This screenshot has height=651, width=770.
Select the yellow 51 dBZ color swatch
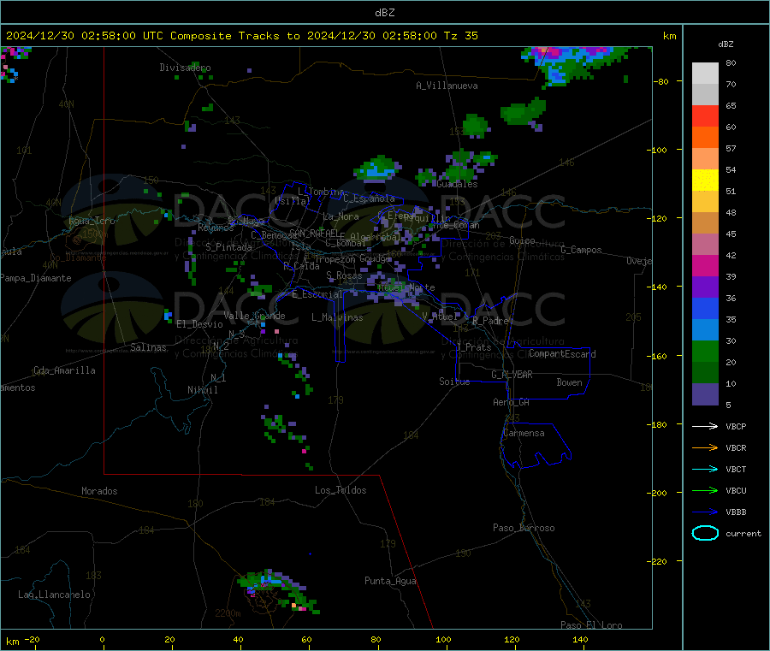(x=705, y=181)
